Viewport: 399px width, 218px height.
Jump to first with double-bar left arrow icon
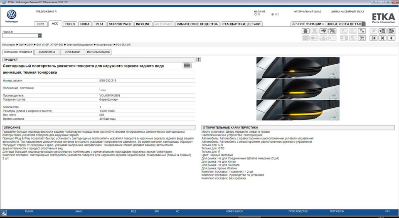(x=373, y=38)
